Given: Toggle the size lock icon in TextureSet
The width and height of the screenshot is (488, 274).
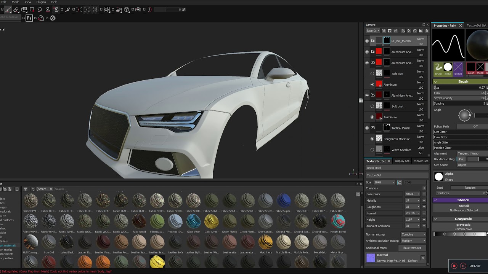Looking at the screenshot, I should pyautogui.click(x=399, y=182).
